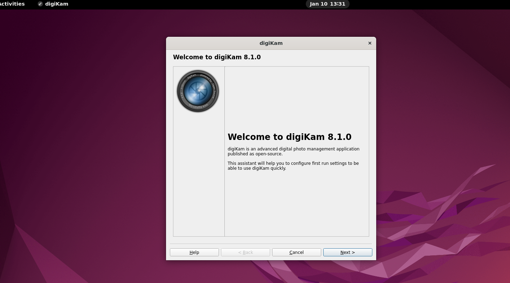The image size is (510, 283).
Task: Open the Activities overview
Action: [12, 4]
